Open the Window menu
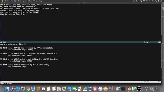 click(35, 1)
